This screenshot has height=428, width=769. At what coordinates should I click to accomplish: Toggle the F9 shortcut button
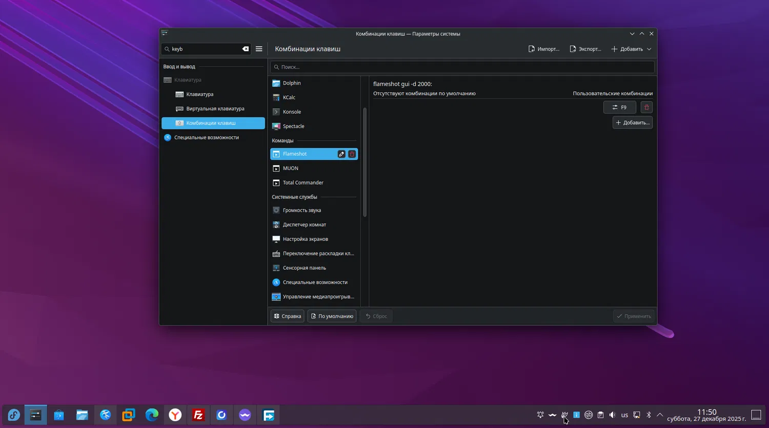619,108
